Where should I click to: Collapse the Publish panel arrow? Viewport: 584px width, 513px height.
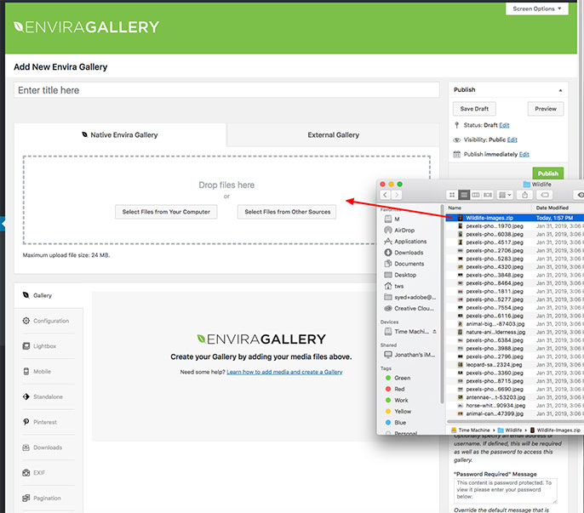coord(560,90)
